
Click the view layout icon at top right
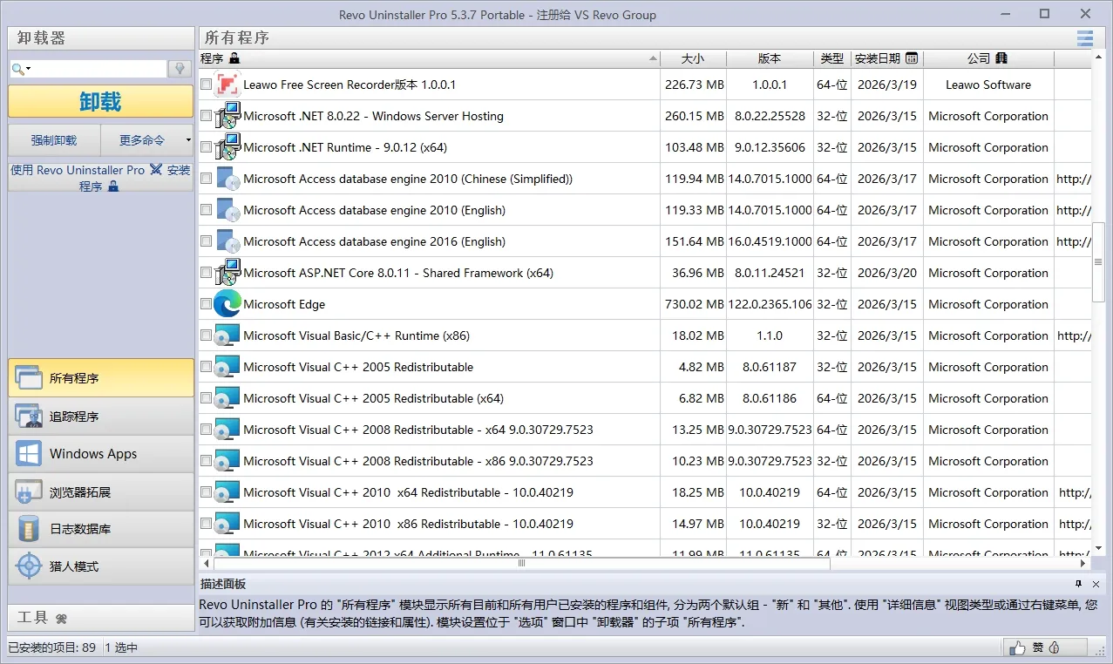point(1084,37)
